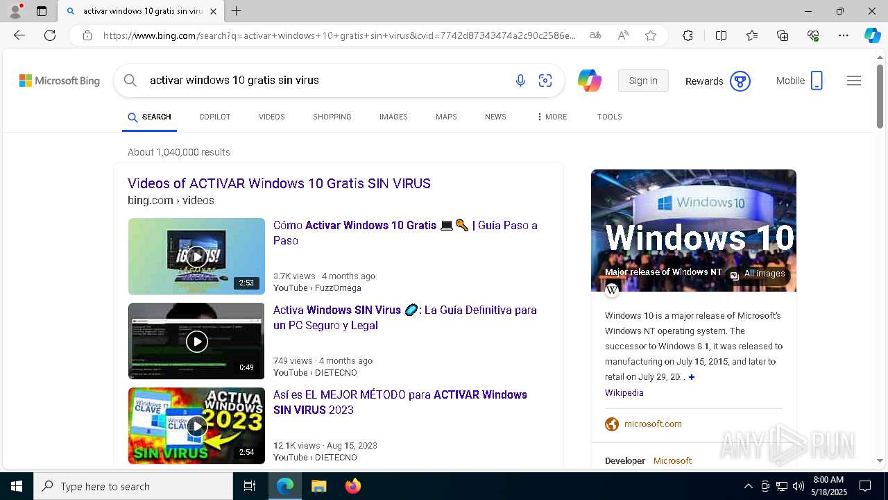The width and height of the screenshot is (888, 500).
Task: Click the Read aloud icon
Action: tap(623, 35)
